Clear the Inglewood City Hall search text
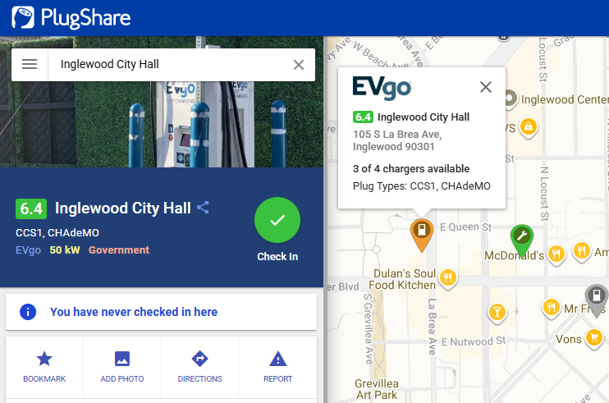This screenshot has height=403, width=609. click(298, 65)
